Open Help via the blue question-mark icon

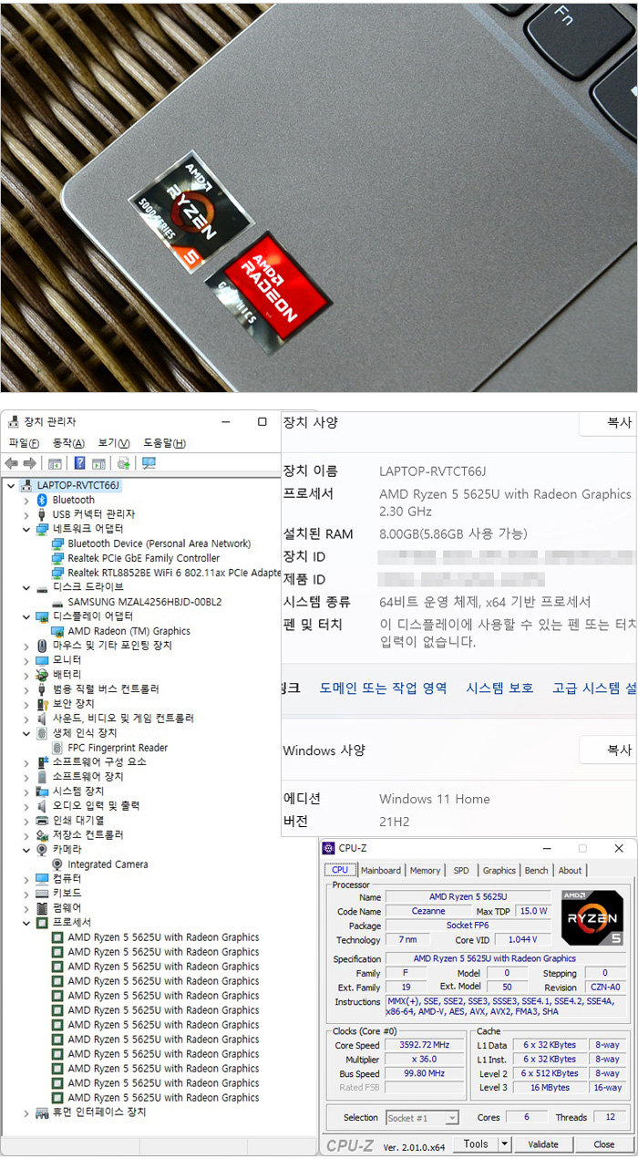(x=79, y=464)
